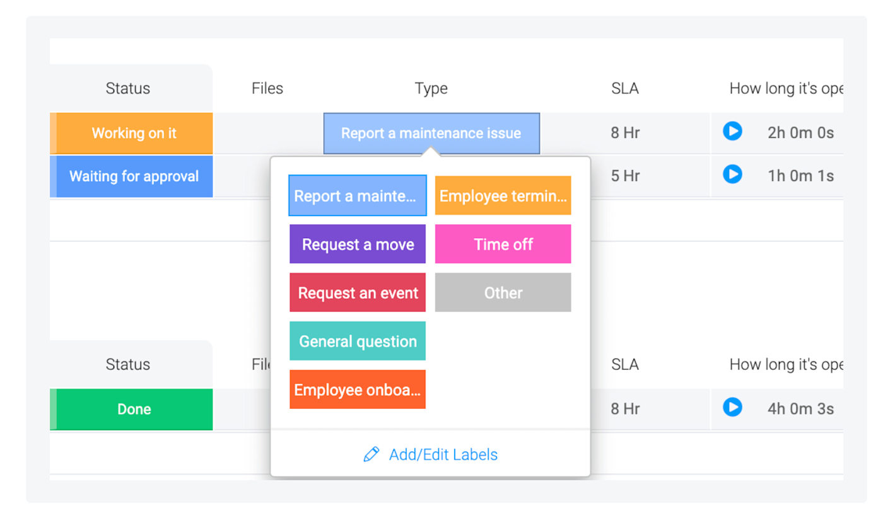This screenshot has height=521, width=883.
Task: Start the timer showing 4h 0m 3s
Action: tap(732, 408)
